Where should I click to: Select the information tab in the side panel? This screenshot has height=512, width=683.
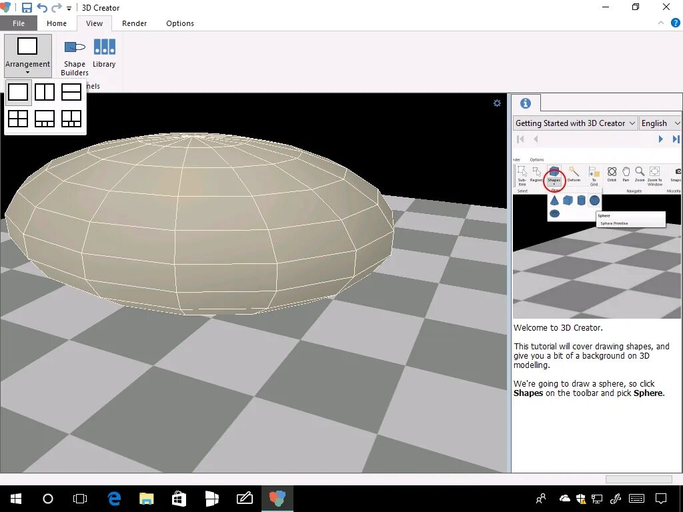click(526, 103)
